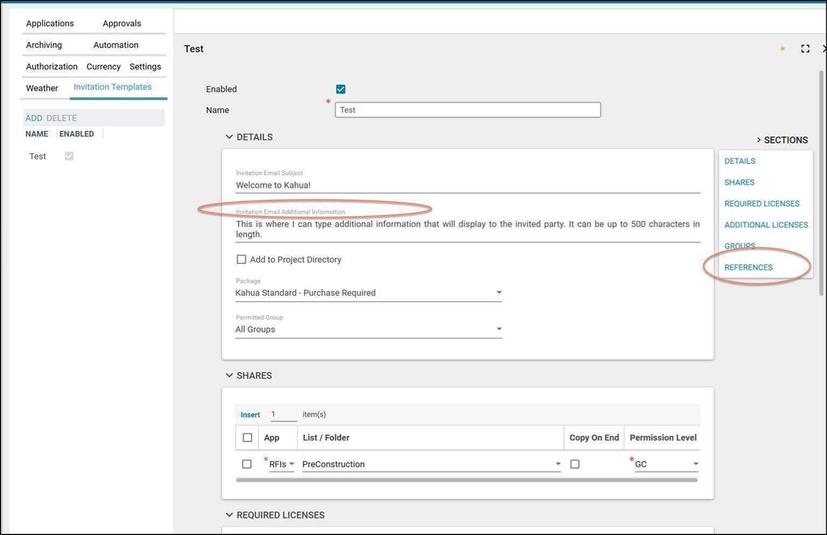Open the Permission Level GC dropdown
Screen dimensions: 827x535
(x=695, y=464)
